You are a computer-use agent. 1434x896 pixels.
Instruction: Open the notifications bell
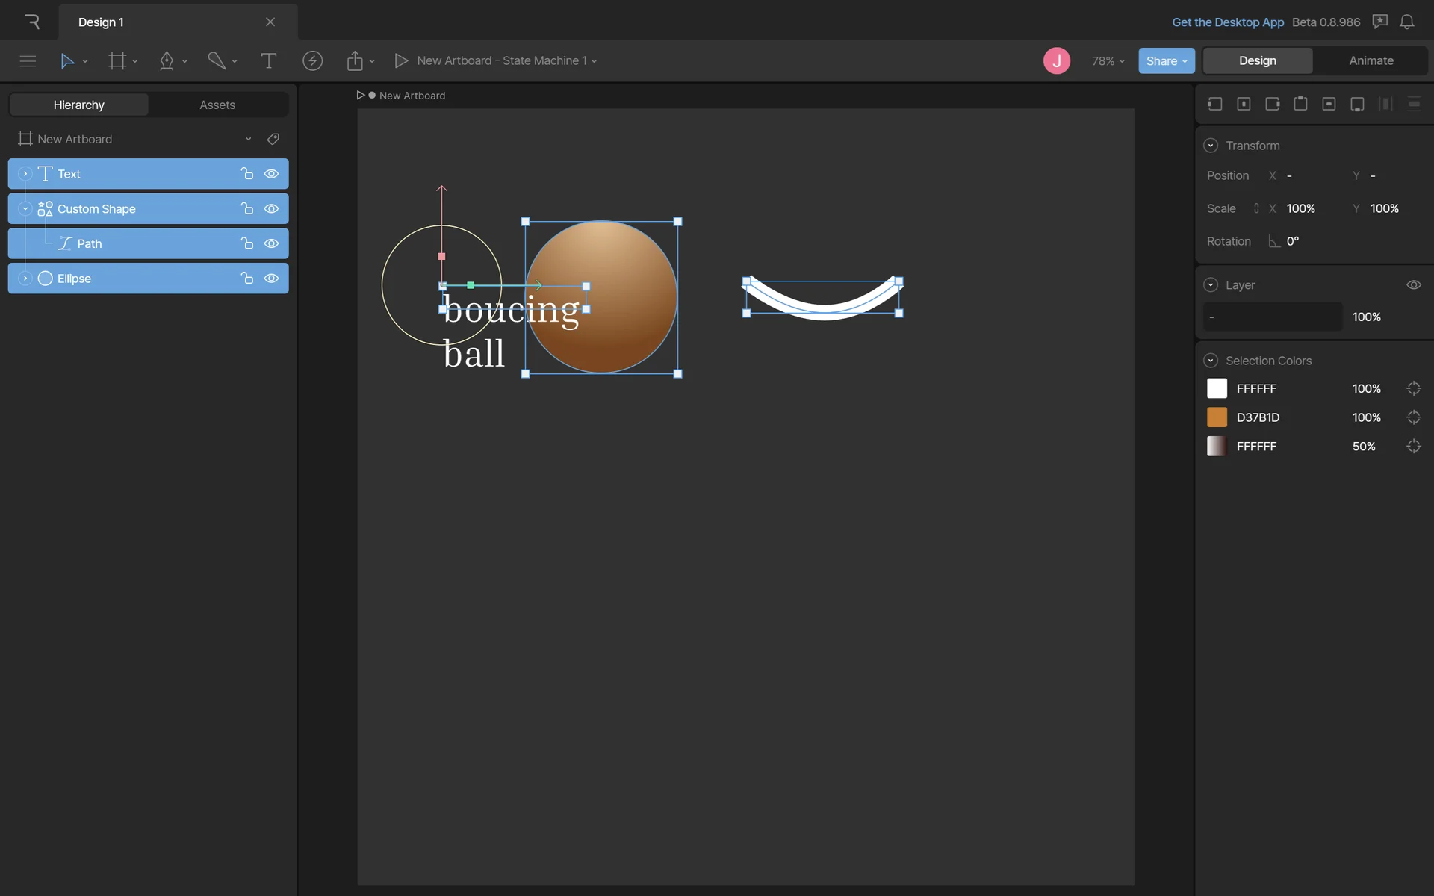[x=1406, y=22]
